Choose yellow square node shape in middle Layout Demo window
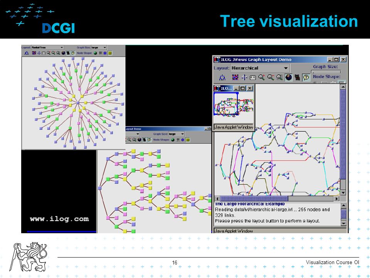370x278 pixels. (188, 140)
